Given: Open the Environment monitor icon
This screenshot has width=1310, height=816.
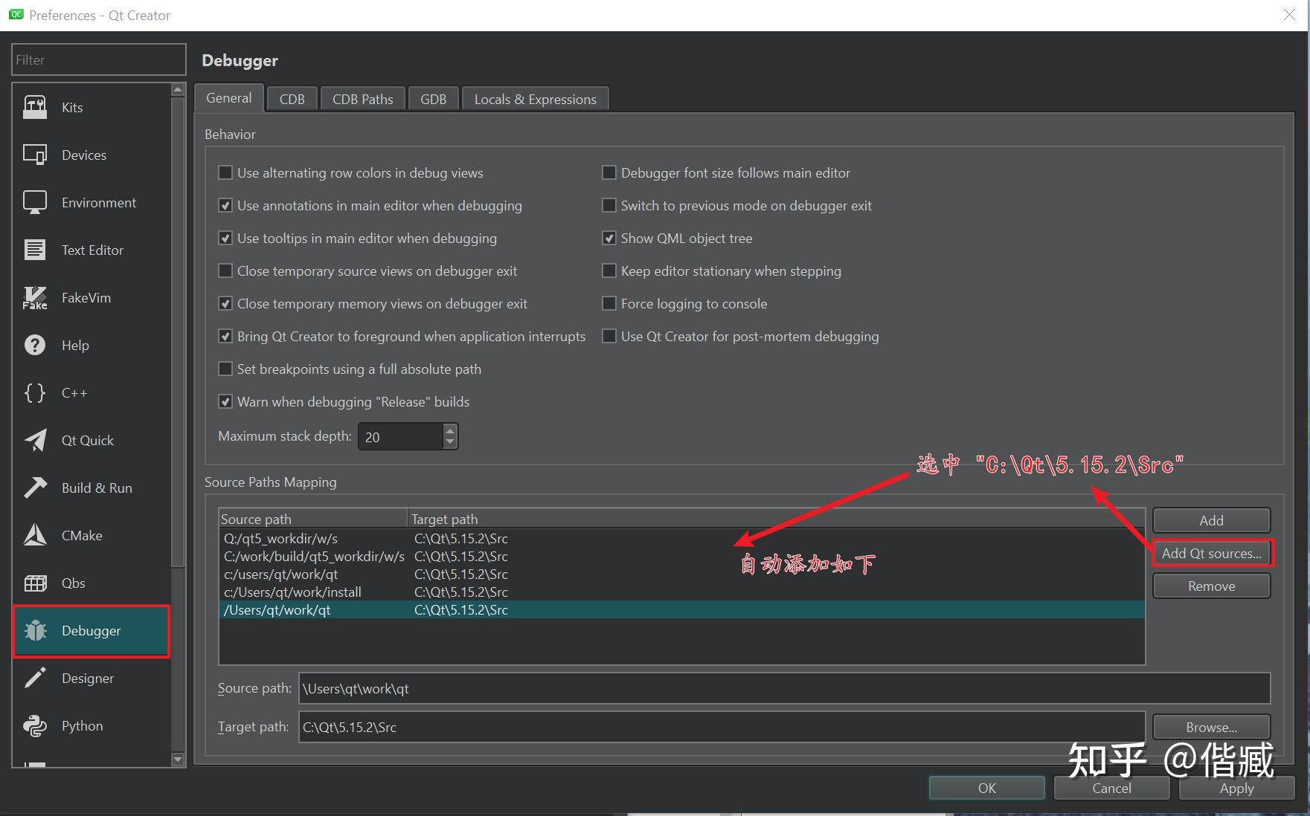Looking at the screenshot, I should (35, 203).
